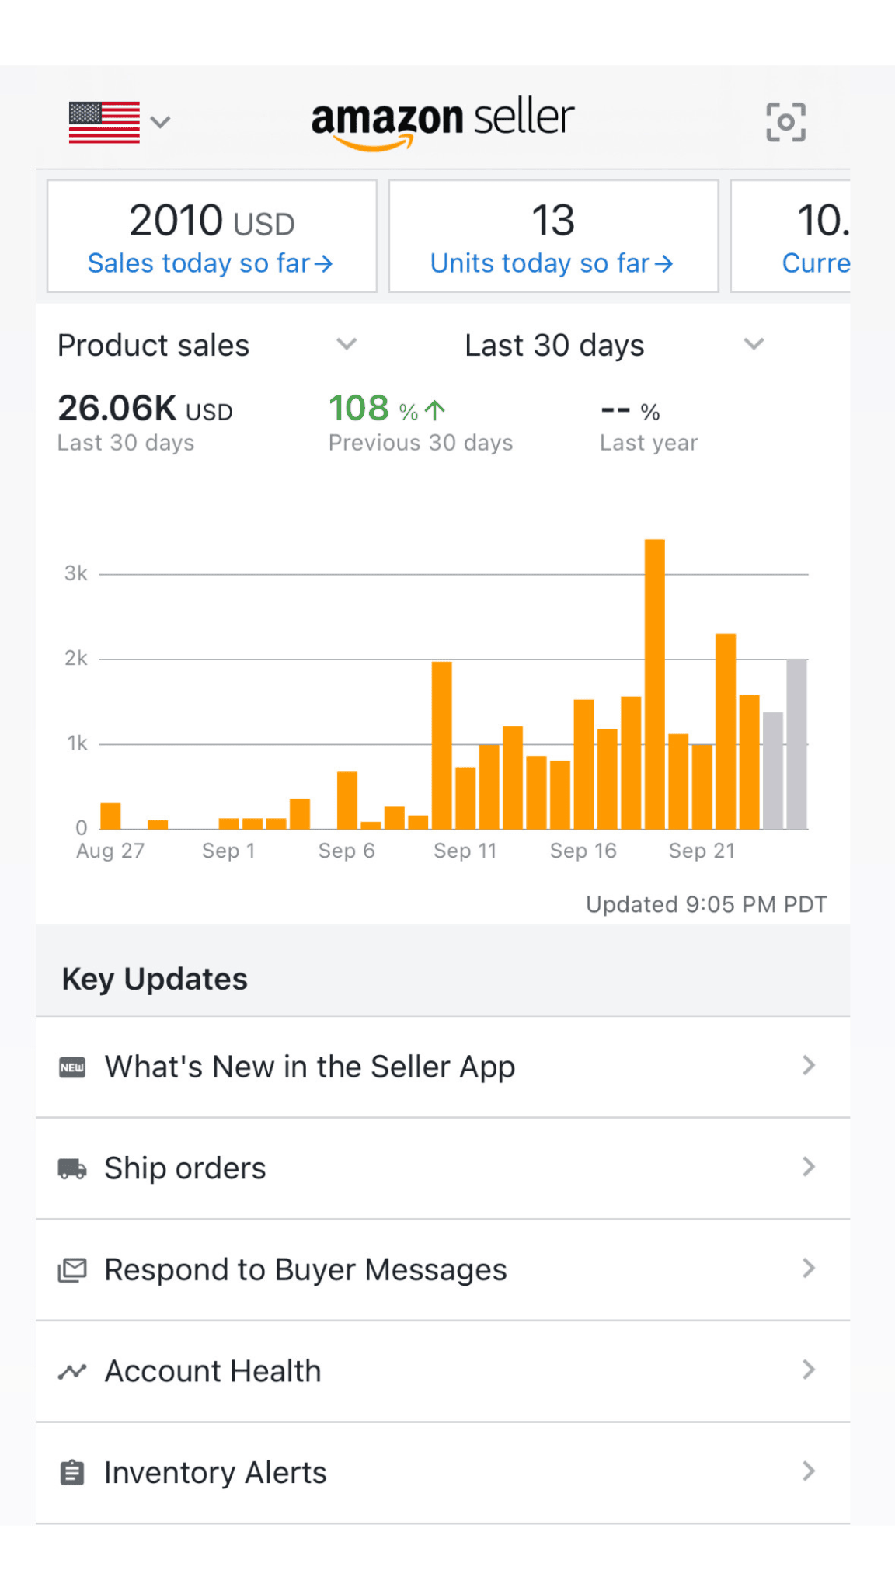The image size is (895, 1591).
Task: Tap the camera scan icon
Action: click(785, 122)
